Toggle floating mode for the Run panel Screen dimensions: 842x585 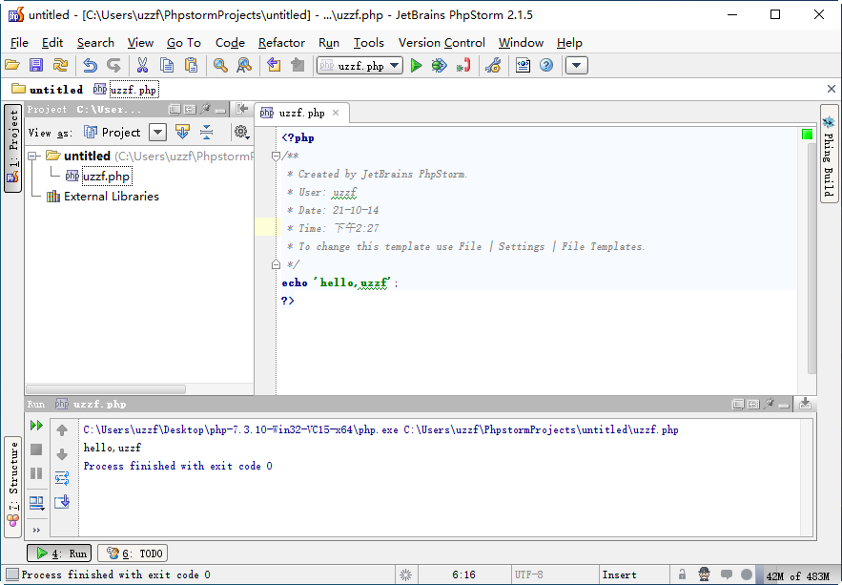738,404
